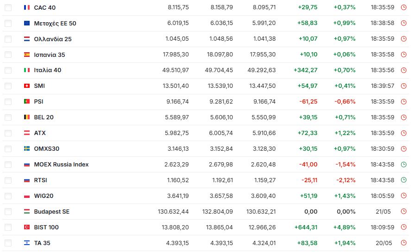Screen dimensions: 420x252
Task: Click SMI low value 13.447,50
Action: pos(262,86)
